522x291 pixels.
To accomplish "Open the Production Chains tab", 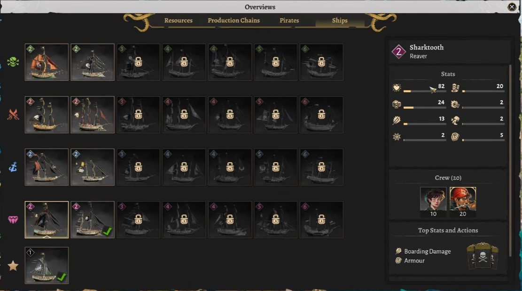I will coord(234,20).
